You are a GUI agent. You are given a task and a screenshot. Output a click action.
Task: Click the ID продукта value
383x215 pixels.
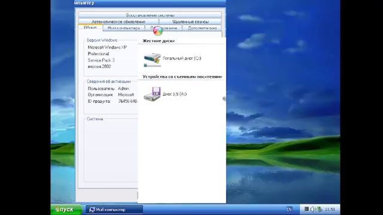pos(127,101)
